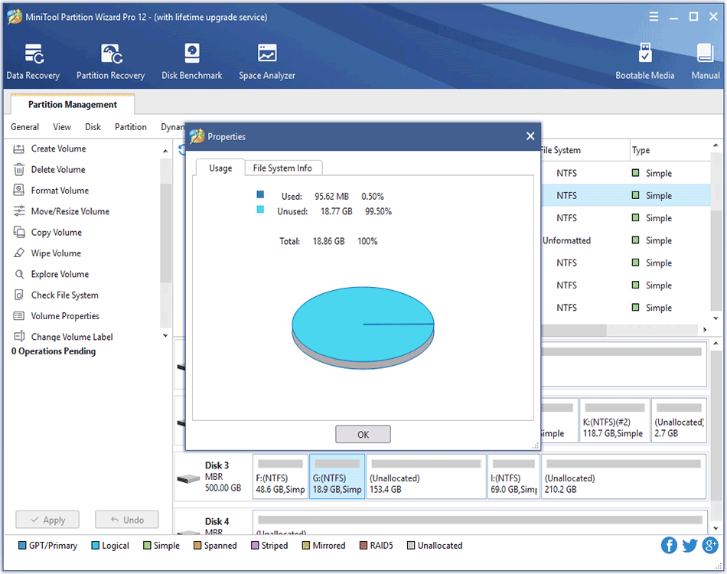This screenshot has width=727, height=574.
Task: Click the Check File System icon
Action: 18,295
